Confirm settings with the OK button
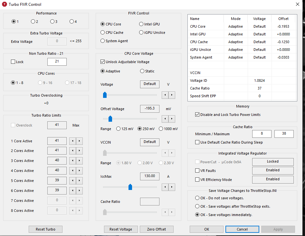The height and width of the screenshot is (236, 305). click(206, 229)
